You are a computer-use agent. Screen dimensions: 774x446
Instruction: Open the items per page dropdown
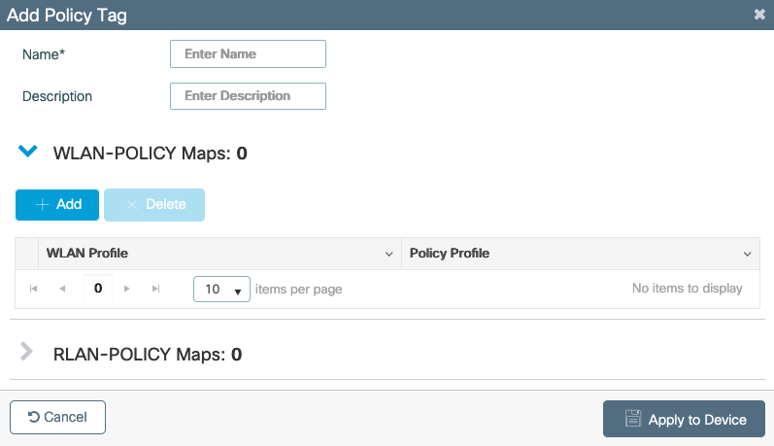pos(222,290)
